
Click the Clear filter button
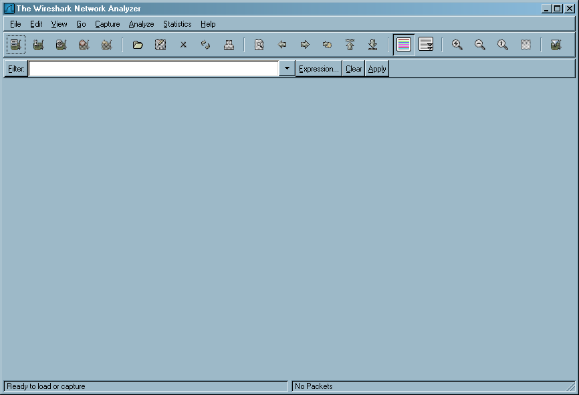[x=354, y=69]
